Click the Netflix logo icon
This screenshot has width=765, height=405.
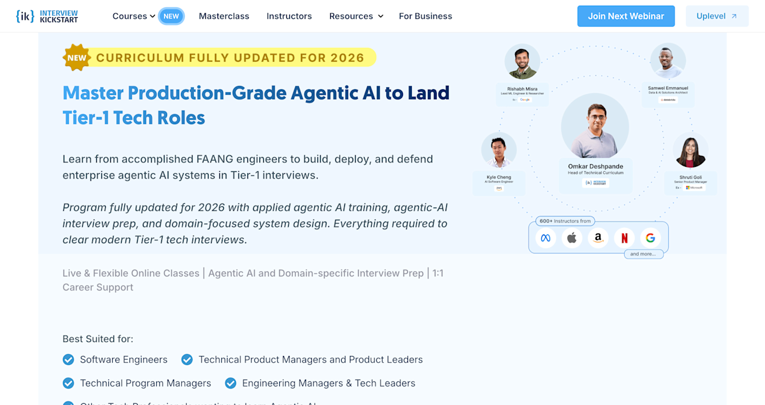click(624, 238)
